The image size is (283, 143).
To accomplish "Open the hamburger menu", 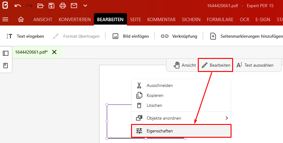I will [5, 19].
